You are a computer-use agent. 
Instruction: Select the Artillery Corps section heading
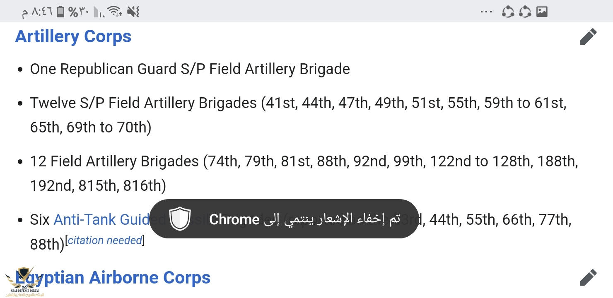point(73,36)
